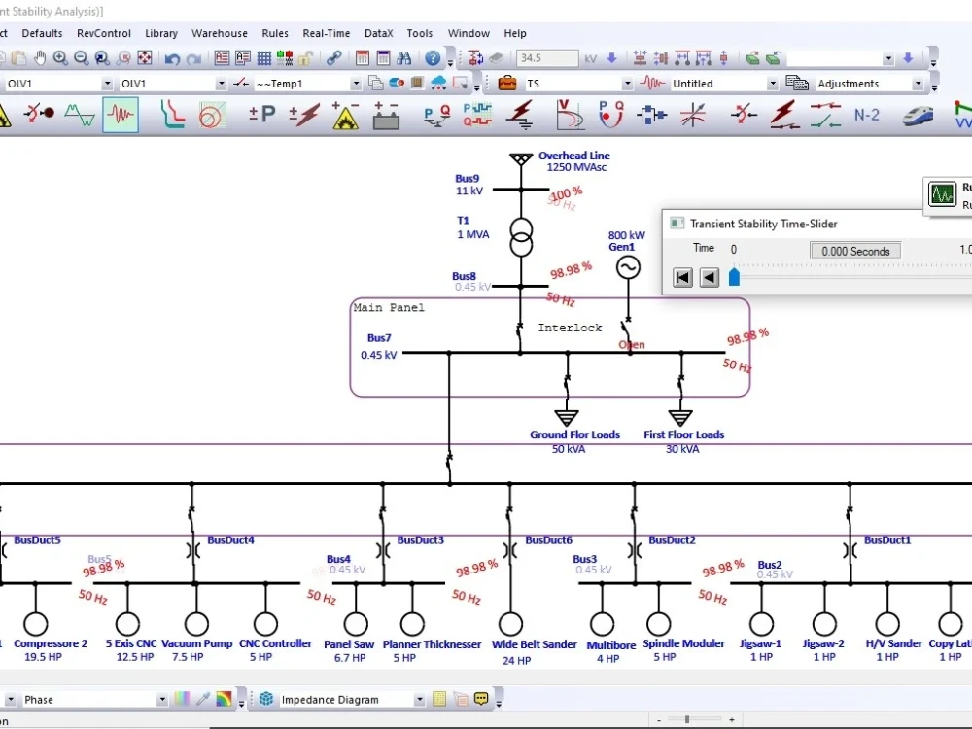Select the highlighted transient waveform plot icon
This screenshot has width=972, height=729.
pos(119,115)
